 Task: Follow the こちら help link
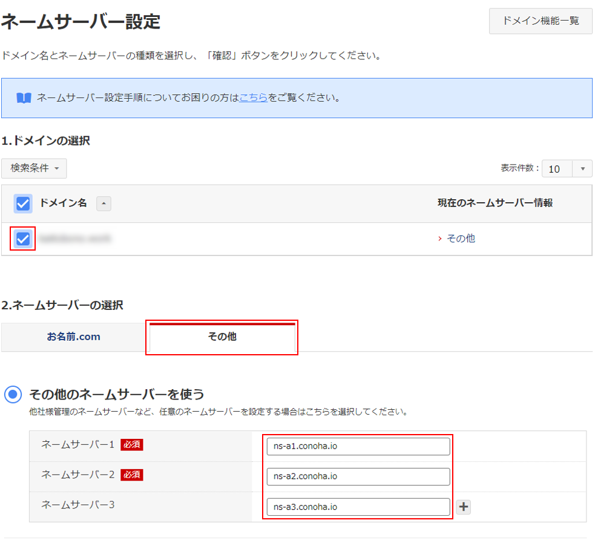coord(253,97)
